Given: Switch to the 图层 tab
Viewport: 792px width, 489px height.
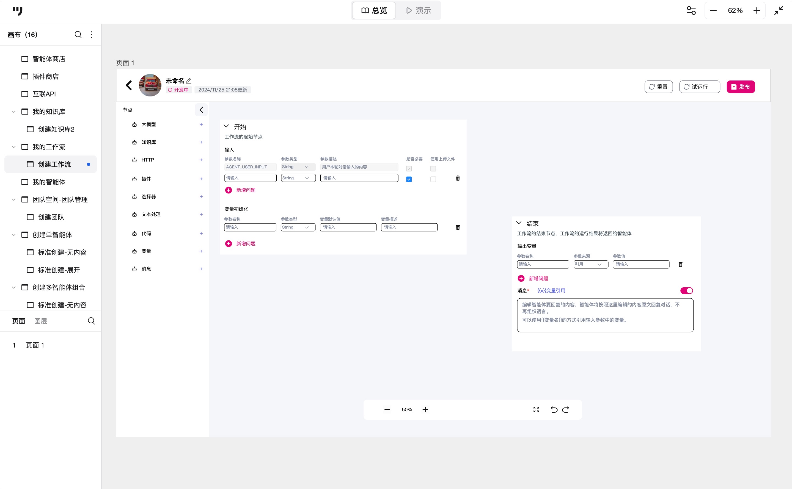Looking at the screenshot, I should (x=40, y=321).
